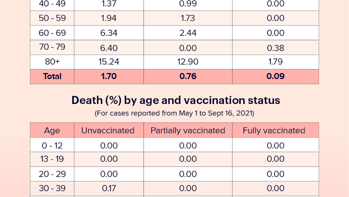Click the 12.90 partially vaccinated value
Screen dimensions: 349x197
pos(188,62)
